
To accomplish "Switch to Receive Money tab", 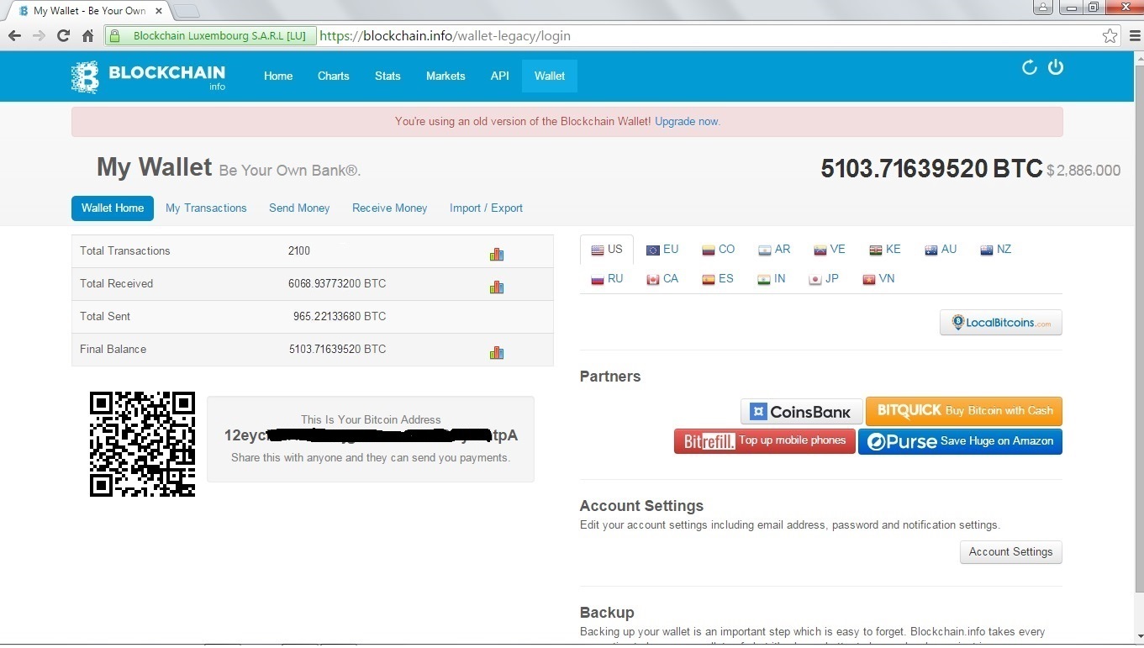I will (x=390, y=208).
